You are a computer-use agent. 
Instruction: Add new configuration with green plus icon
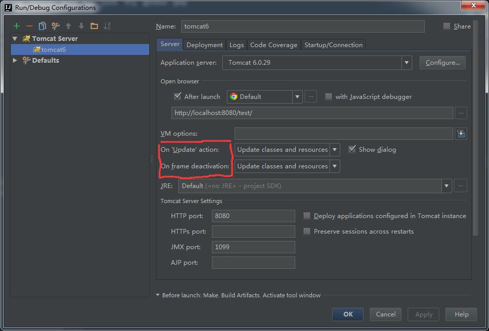click(x=16, y=26)
